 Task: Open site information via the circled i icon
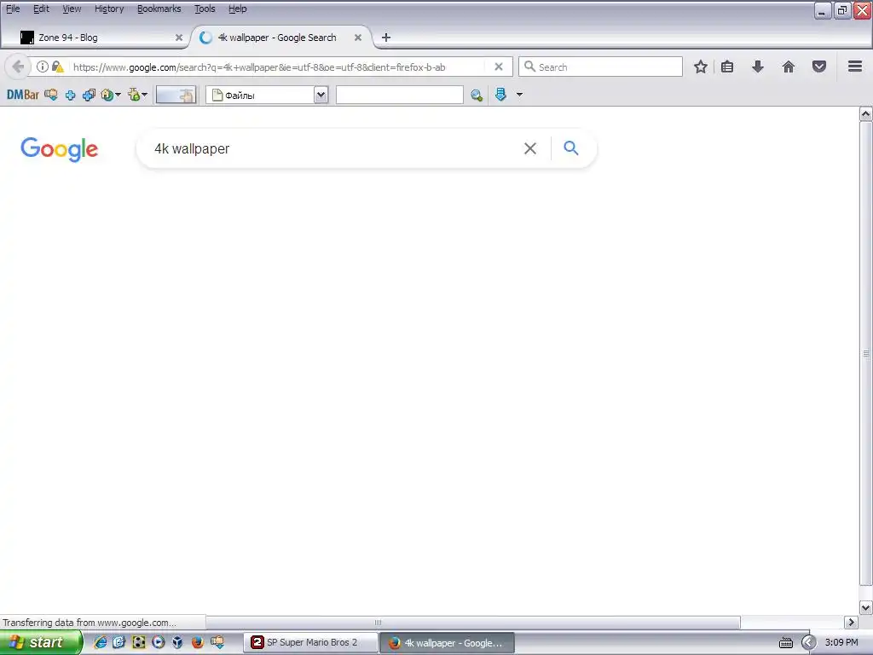43,67
